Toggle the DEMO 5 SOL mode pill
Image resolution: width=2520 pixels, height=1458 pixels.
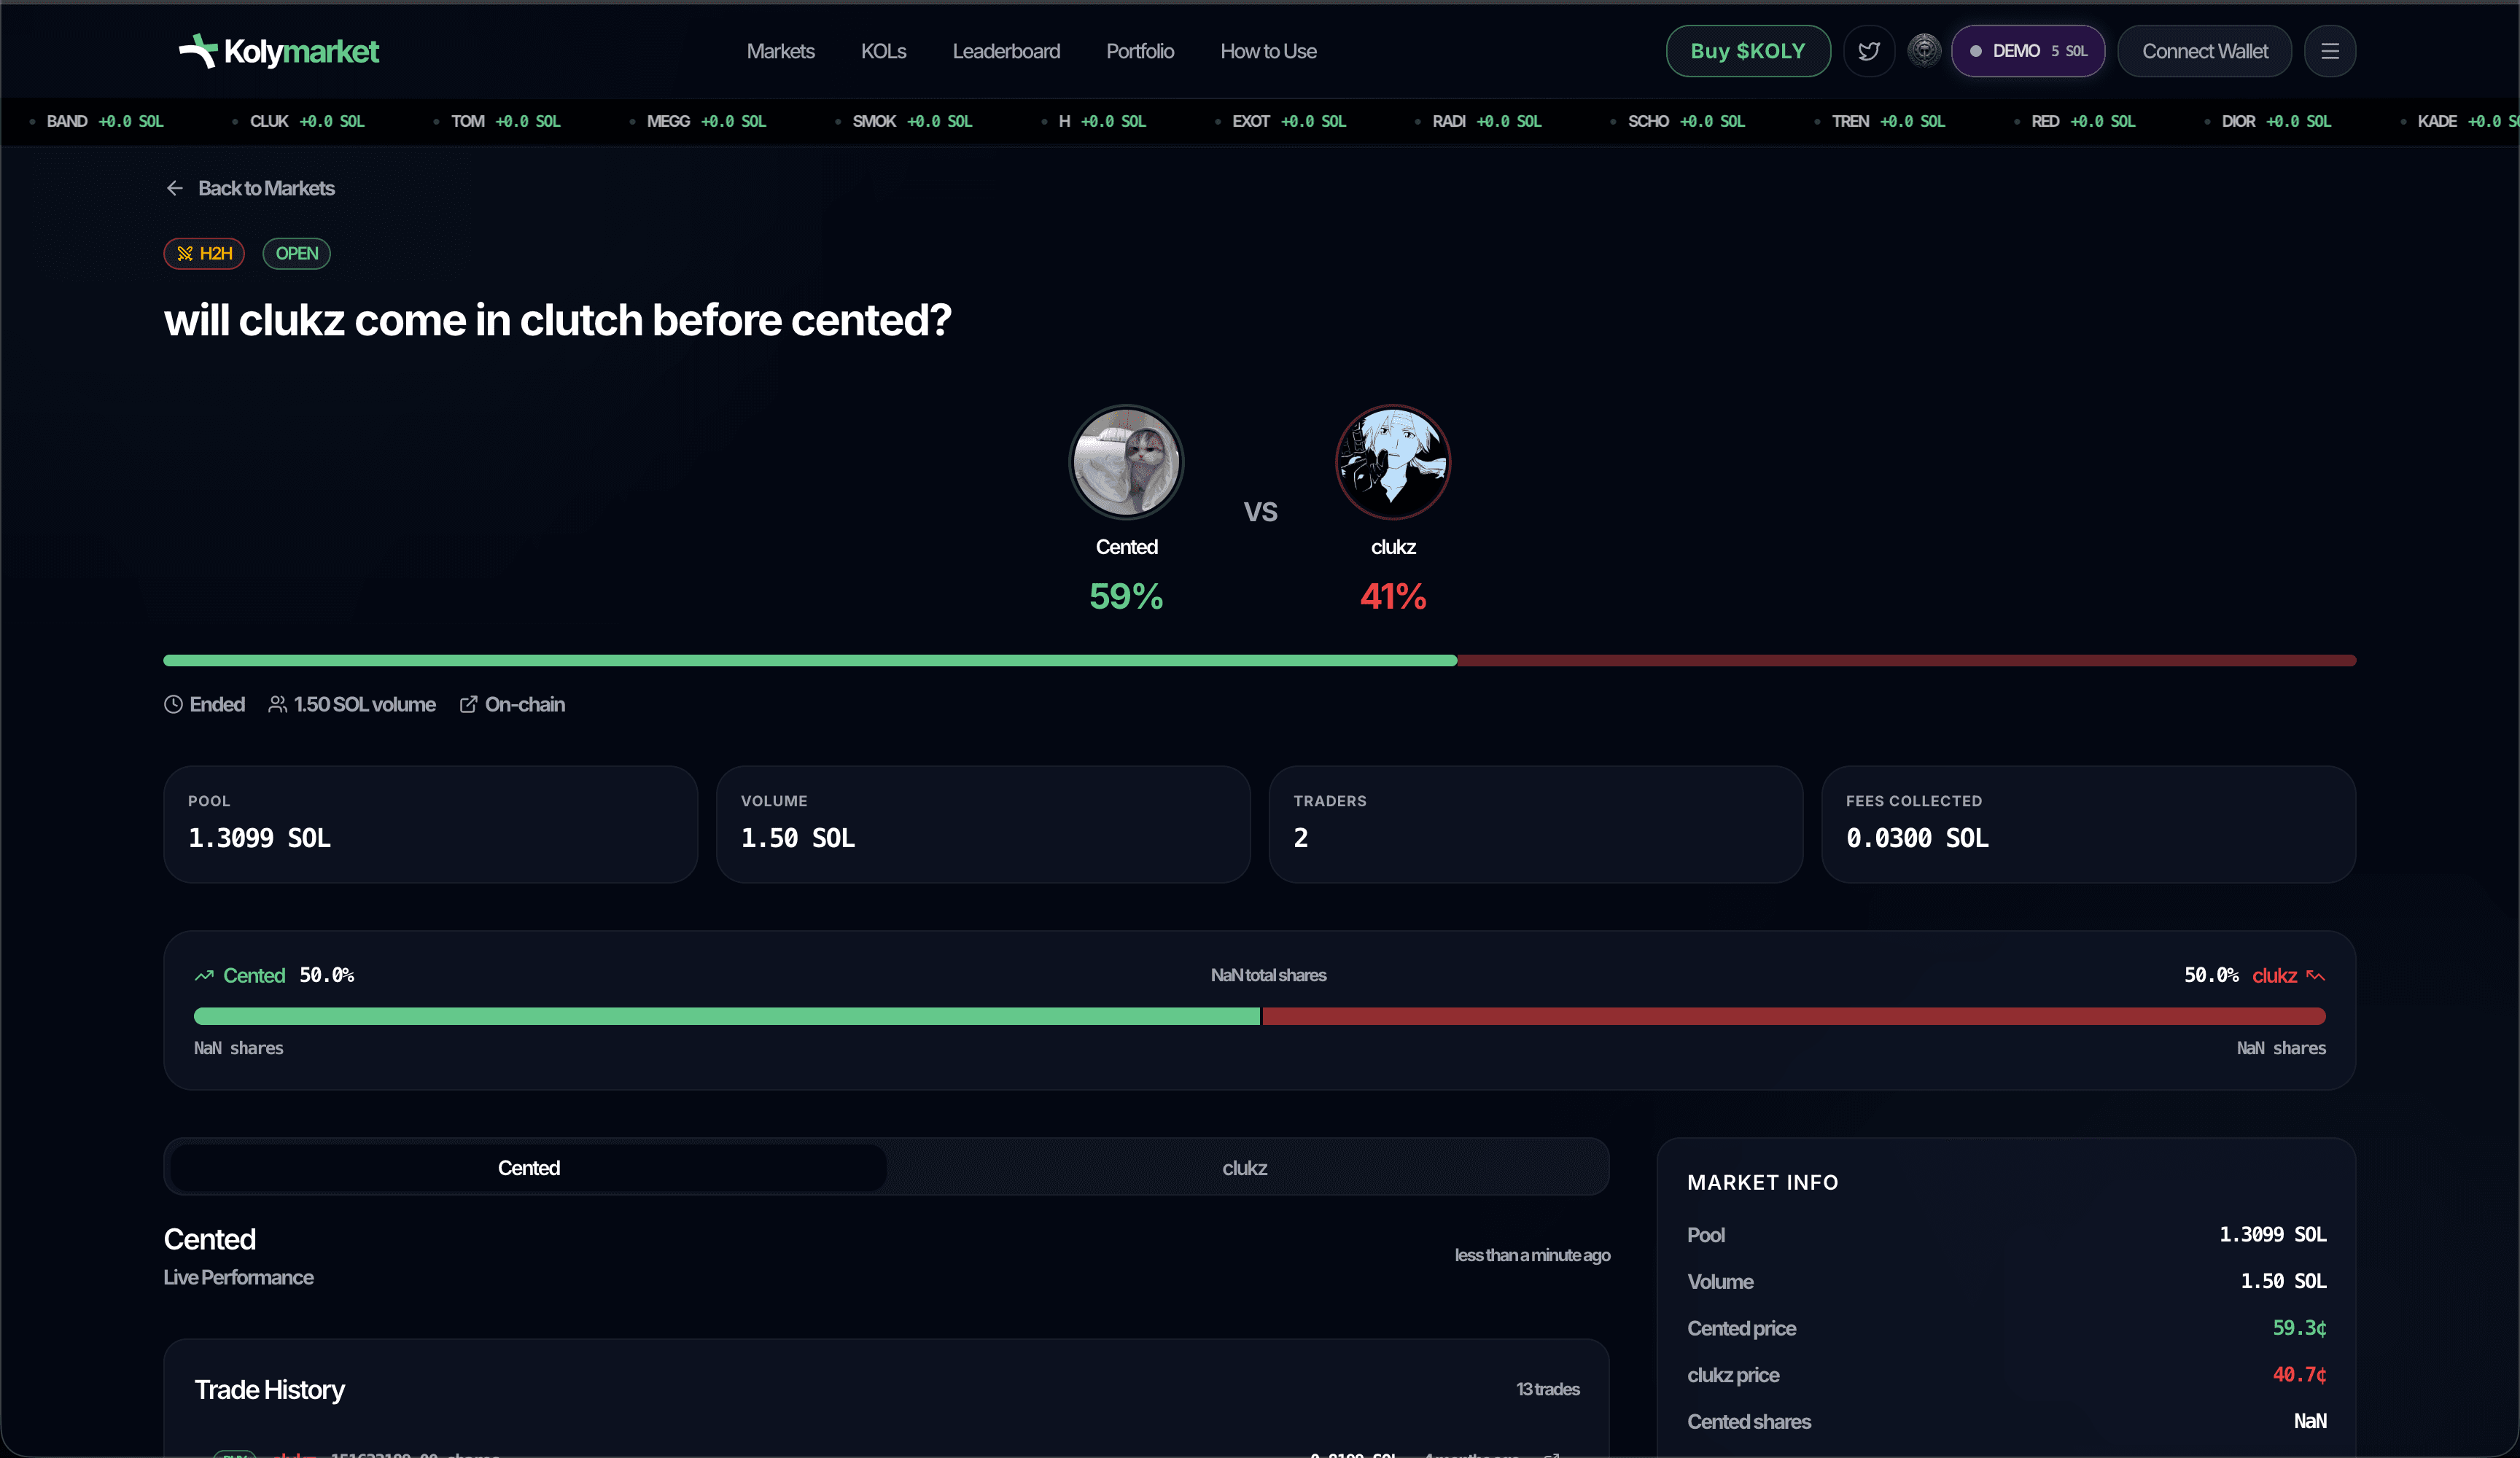[x=2028, y=51]
